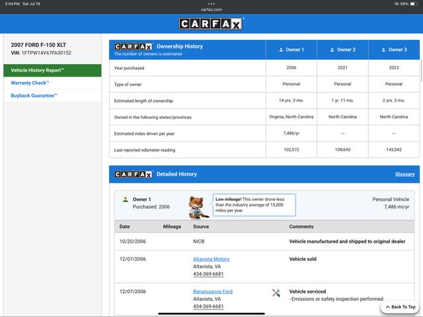Open the Warranty Check section
Image resolution: width=423 pixels, height=317 pixels.
click(30, 83)
